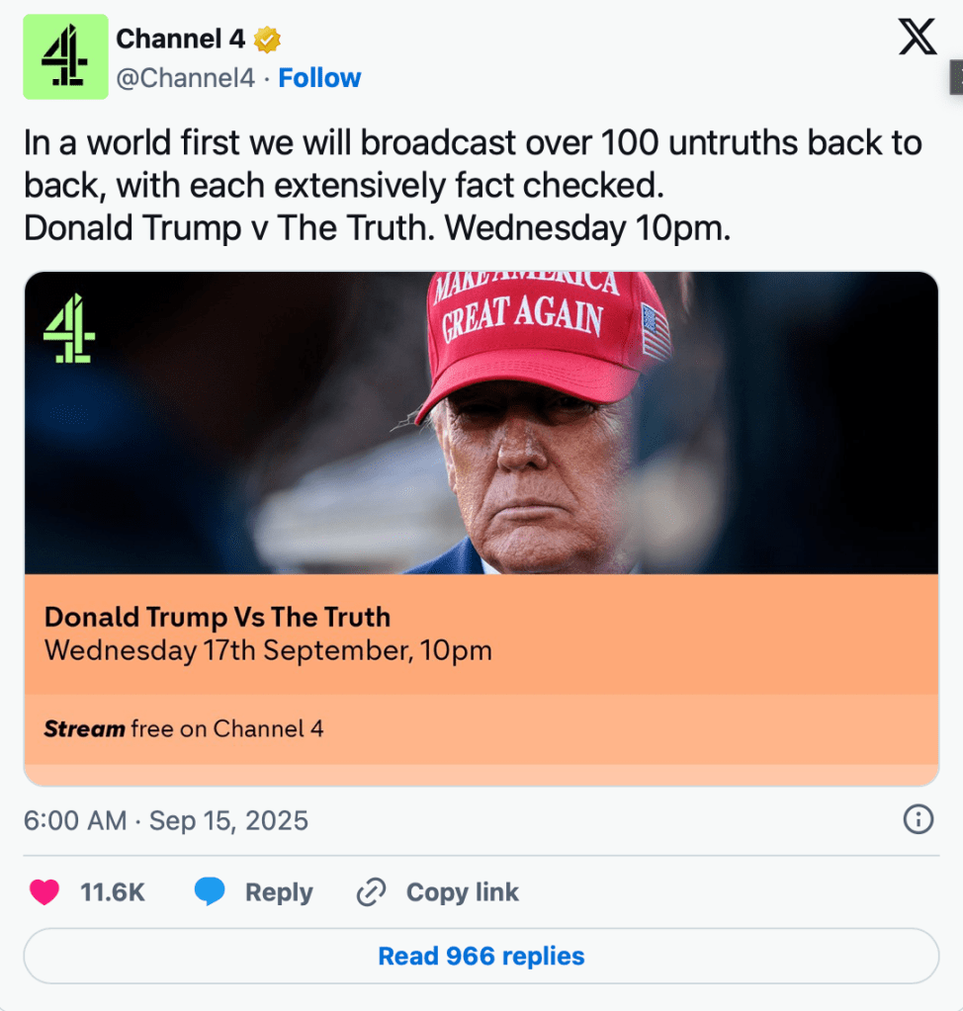Screen dimensions: 963x1011
Task: Click the Channel 4 profile avatar logo
Action: point(65,57)
